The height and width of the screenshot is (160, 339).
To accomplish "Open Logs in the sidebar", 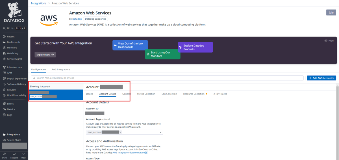I will (7, 115).
